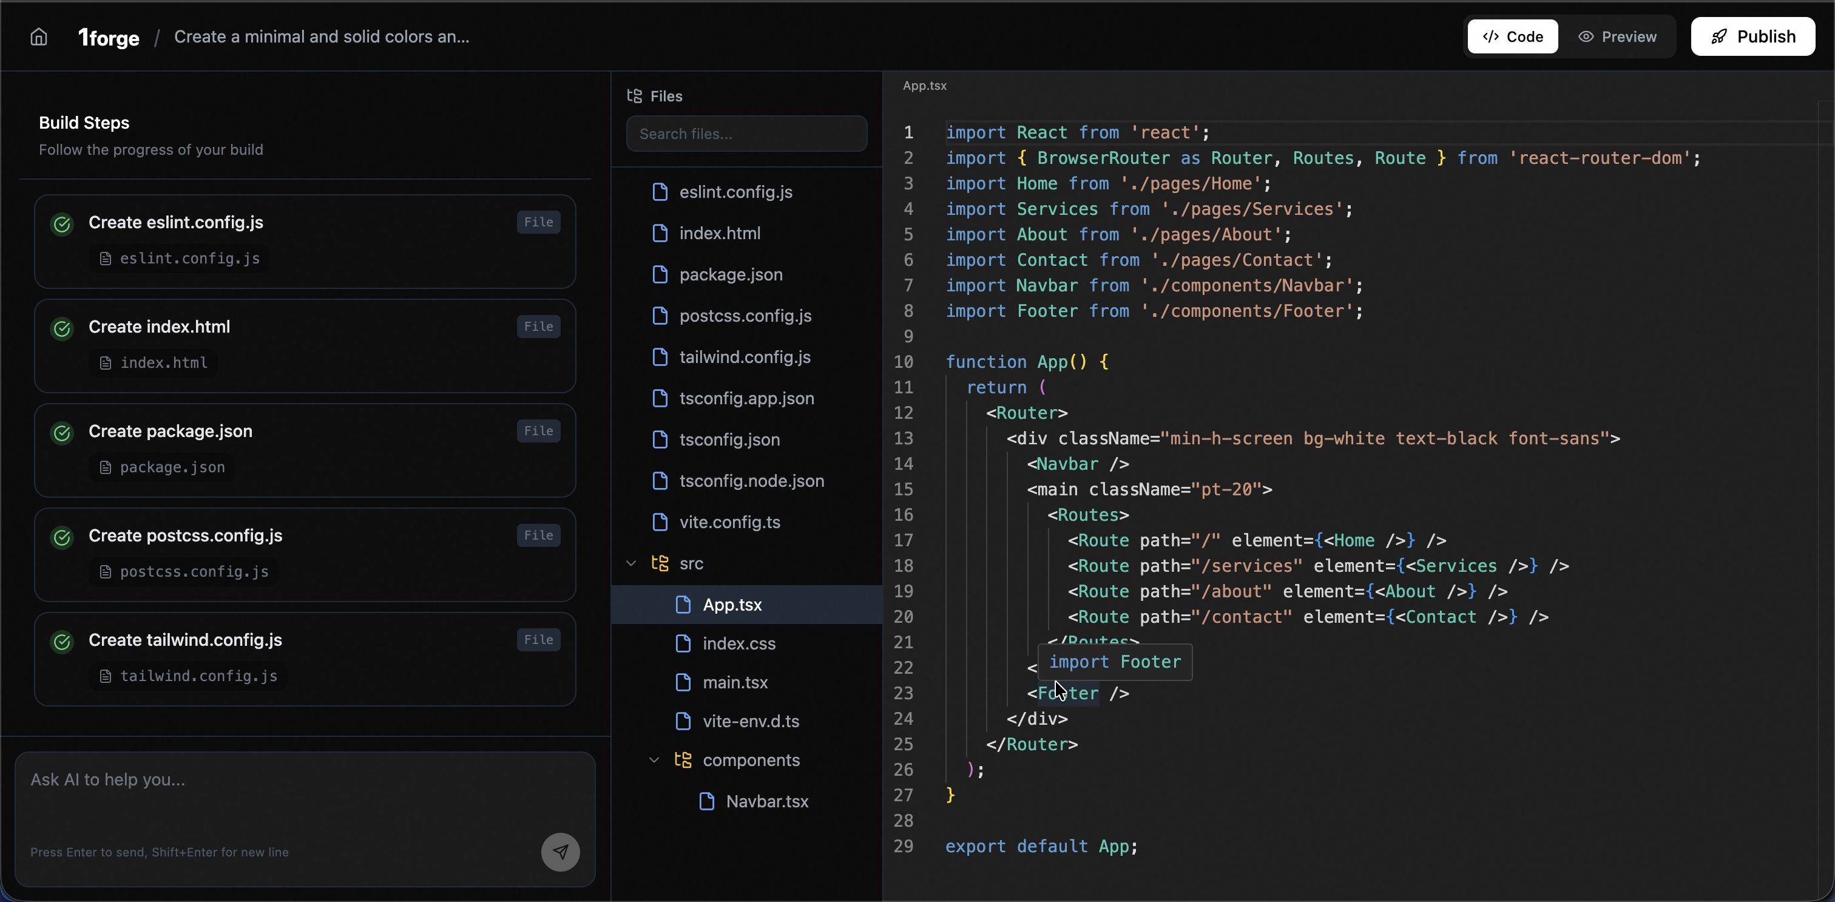Click the Files panel tree icon
The width and height of the screenshot is (1835, 902).
pos(634,95)
